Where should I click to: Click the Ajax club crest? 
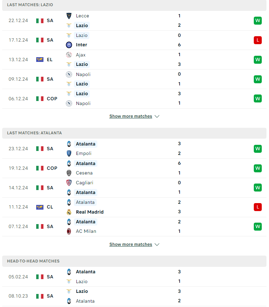[x=69, y=55]
